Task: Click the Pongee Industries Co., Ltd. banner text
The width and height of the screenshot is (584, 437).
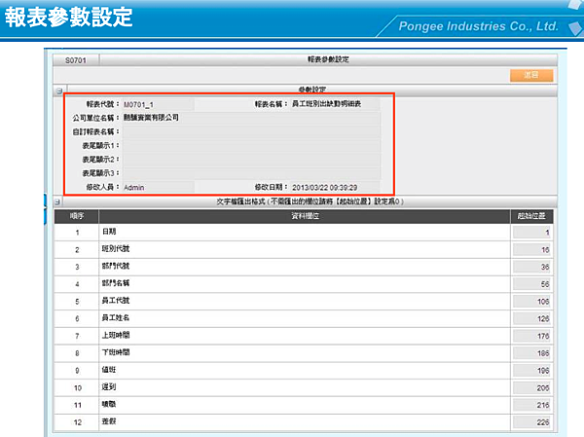Action: coord(478,26)
